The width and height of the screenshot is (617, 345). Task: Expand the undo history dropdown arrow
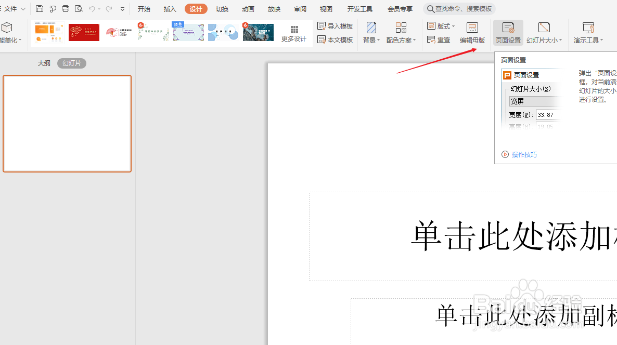coord(99,9)
